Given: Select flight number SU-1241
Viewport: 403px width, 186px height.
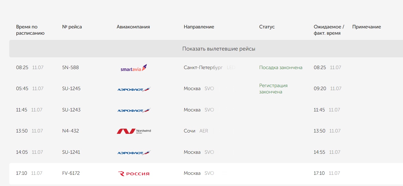Looking at the screenshot, I should coord(71,152).
